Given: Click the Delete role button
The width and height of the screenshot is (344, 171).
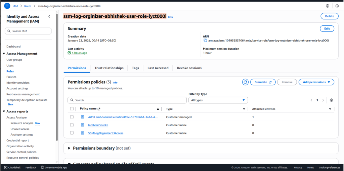Looking at the screenshot, I should (329, 16).
